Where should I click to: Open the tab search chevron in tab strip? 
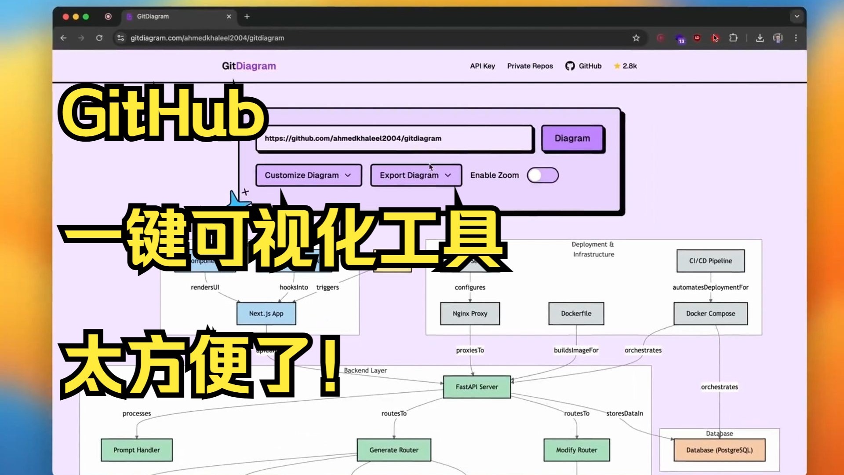click(797, 17)
